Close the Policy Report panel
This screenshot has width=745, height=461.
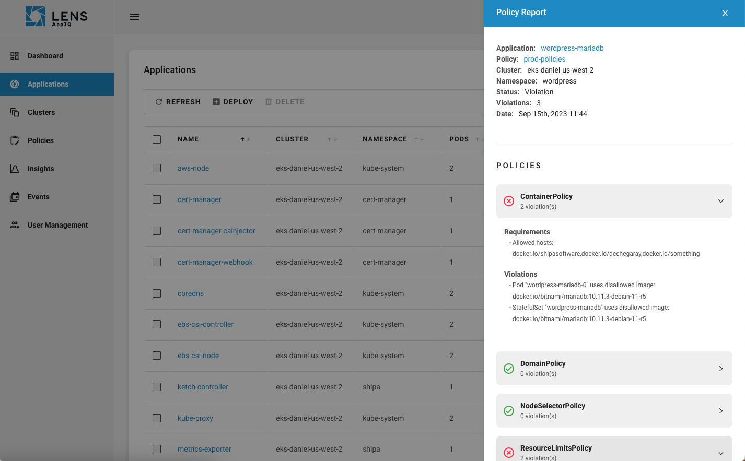coord(725,13)
